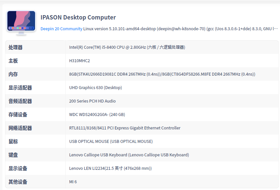280x190 pixels.
Task: Click the RTL8111 Gigabit Ethernet Controller text
Action: click(x=125, y=128)
